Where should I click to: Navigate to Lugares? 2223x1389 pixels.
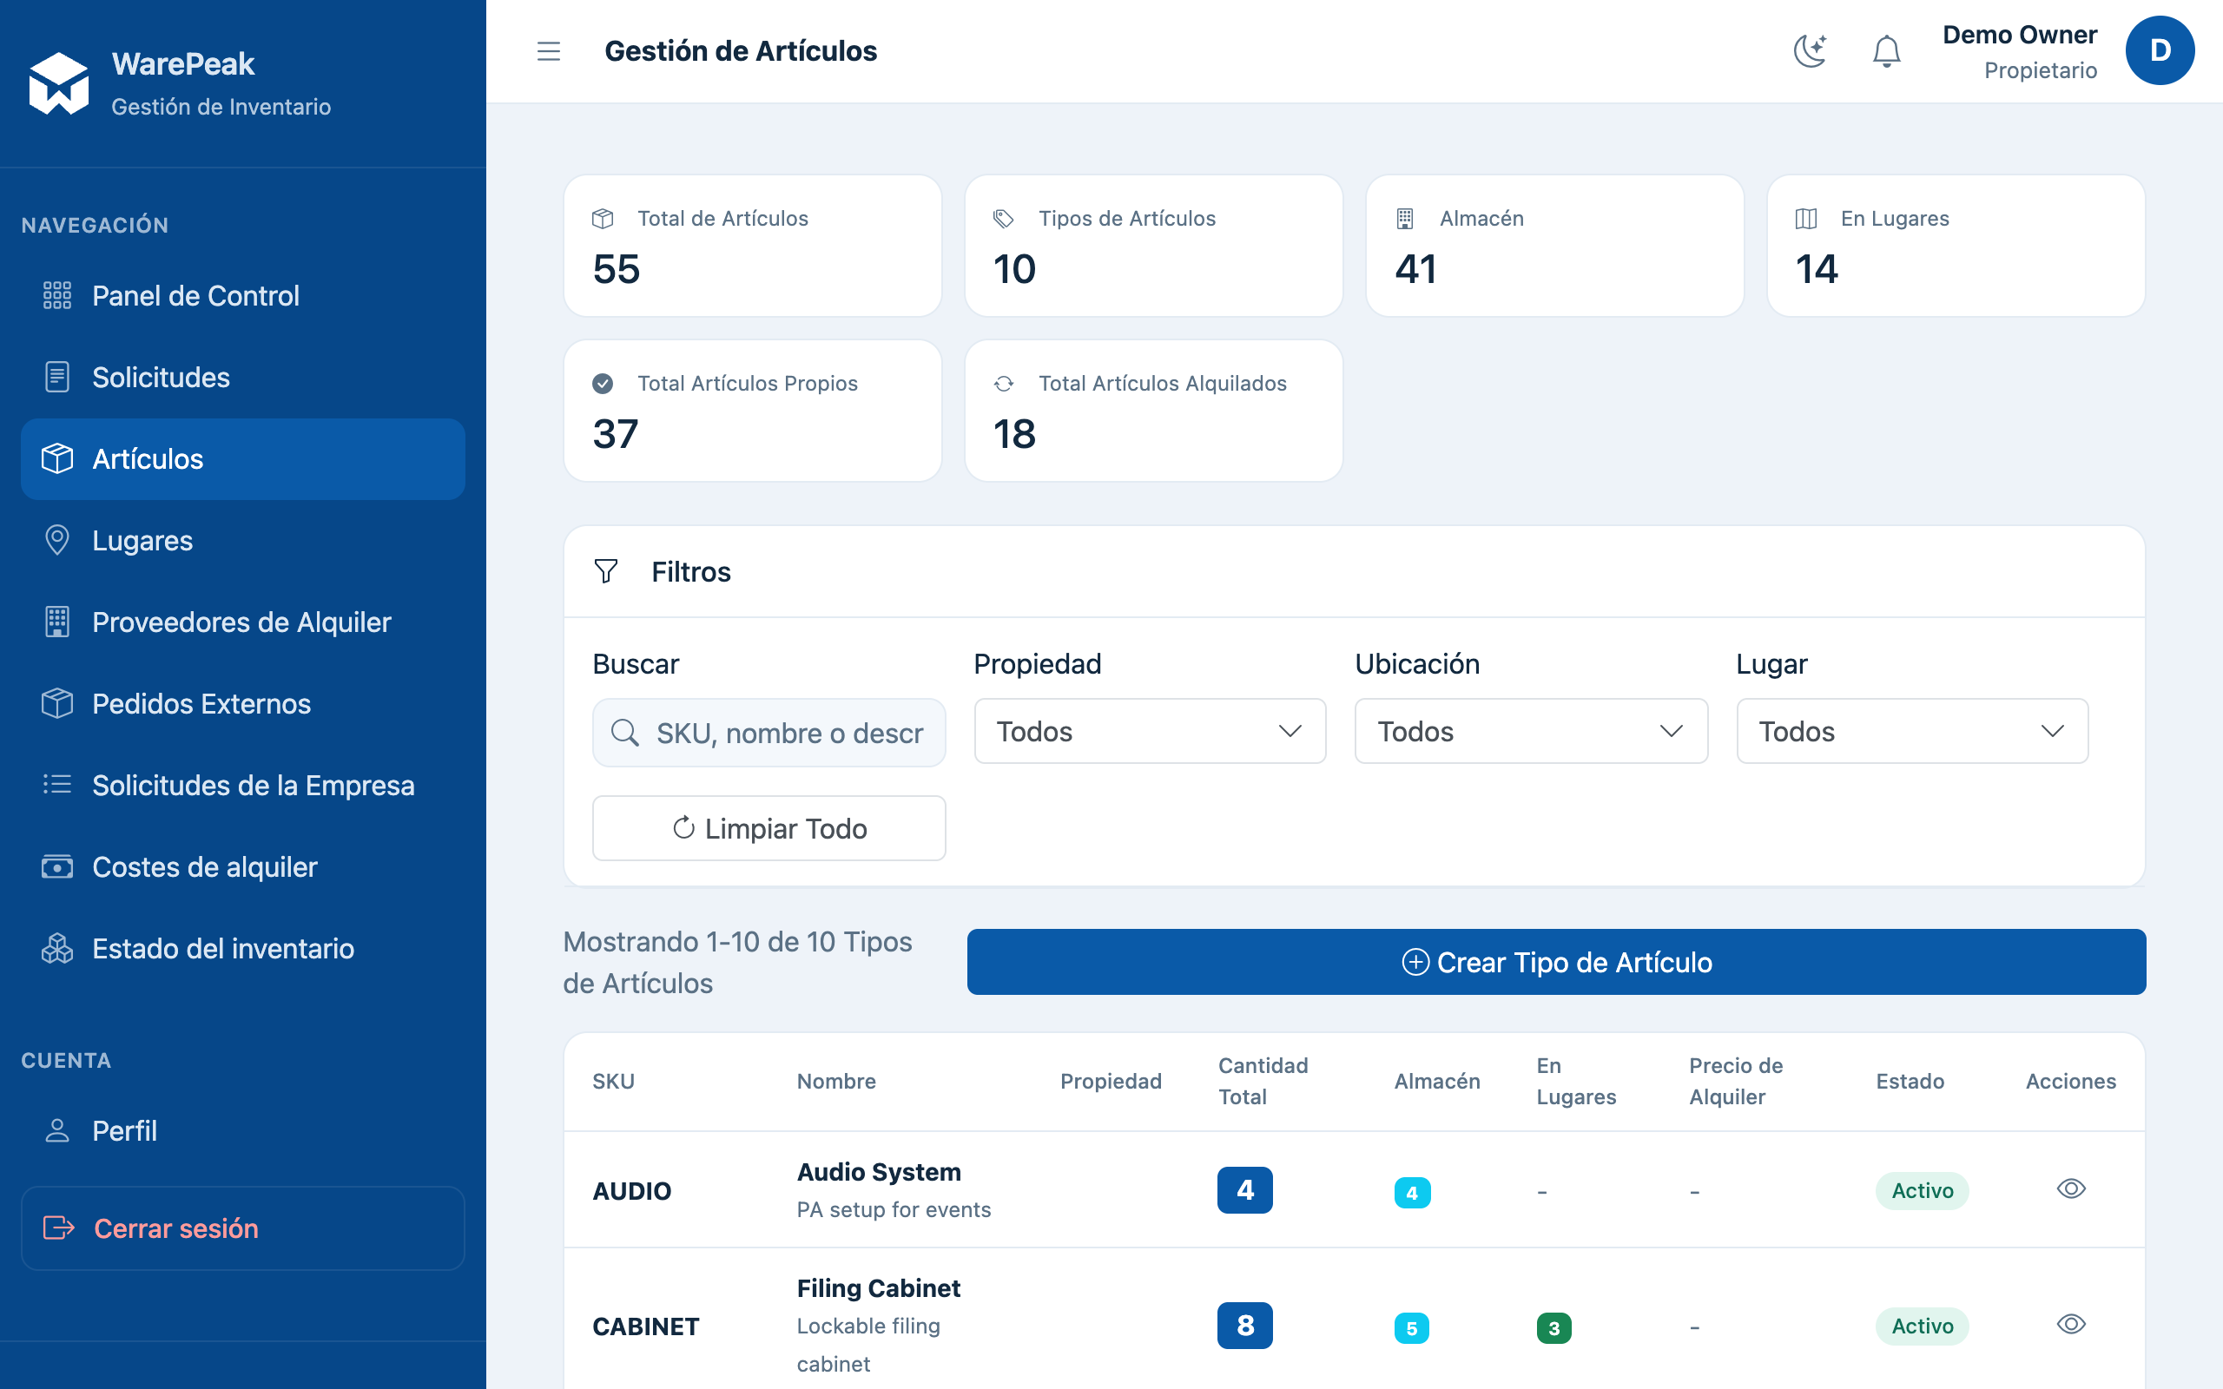pyautogui.click(x=242, y=541)
